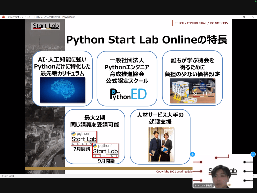The width and height of the screenshot is (257, 193).
Task: Select the presenter's webcam video thumbnail
Action: pos(223,171)
